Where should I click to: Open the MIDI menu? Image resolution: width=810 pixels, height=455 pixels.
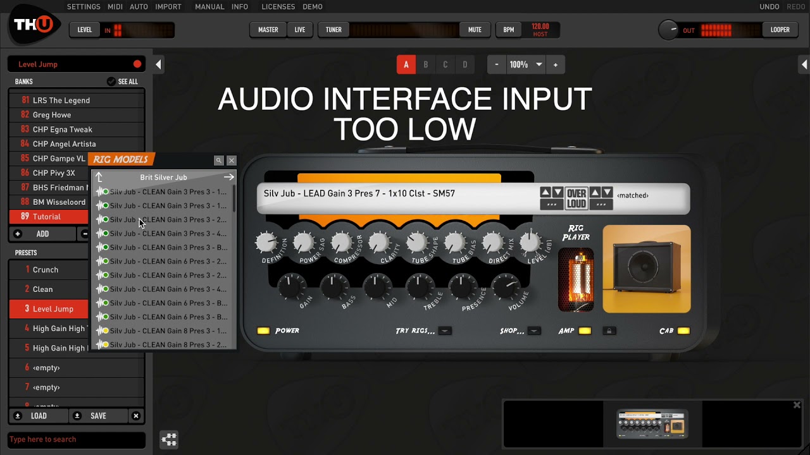point(115,7)
